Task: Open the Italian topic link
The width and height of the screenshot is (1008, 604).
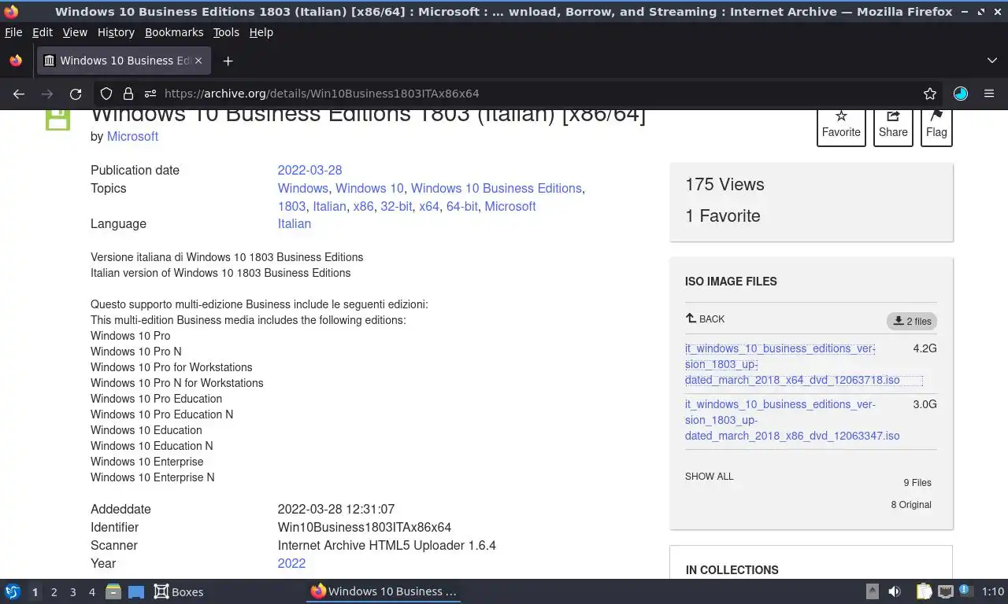Action: point(329,206)
